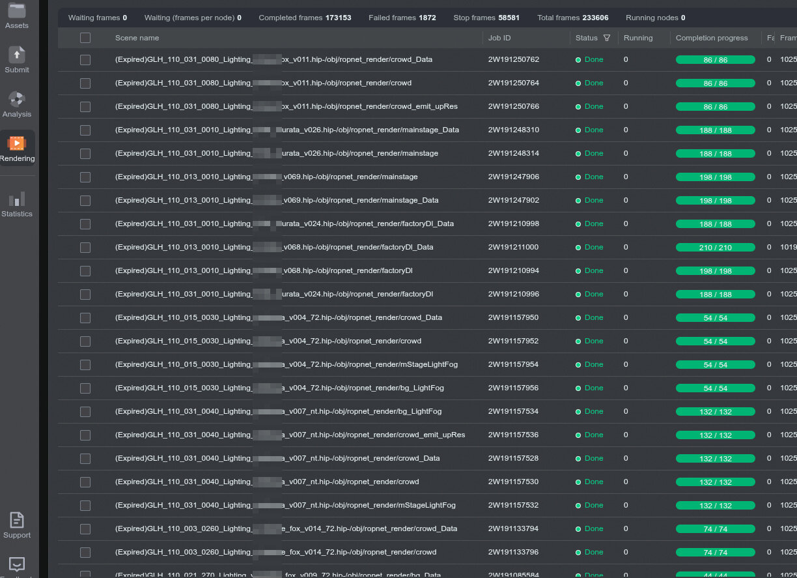
Task: Sort by the Scene name column header
Action: [x=137, y=38]
